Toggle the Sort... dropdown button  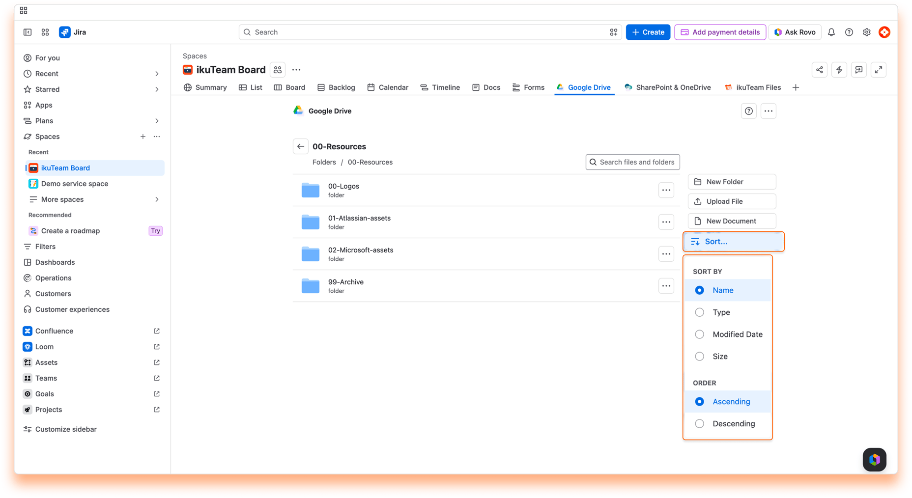[733, 242]
